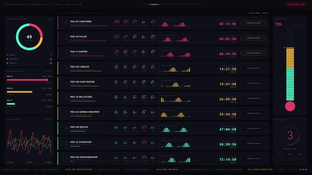
Task: Click the pink gauge in PKG-12 CONVEYOR row
Action: 144,142
